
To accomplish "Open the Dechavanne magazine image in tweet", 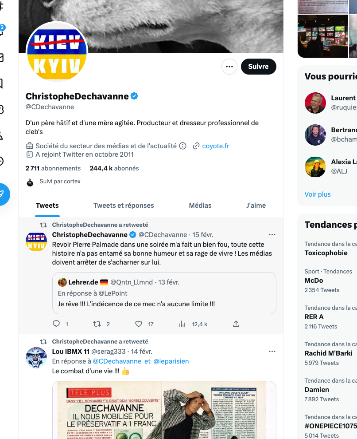I will pos(164,410).
